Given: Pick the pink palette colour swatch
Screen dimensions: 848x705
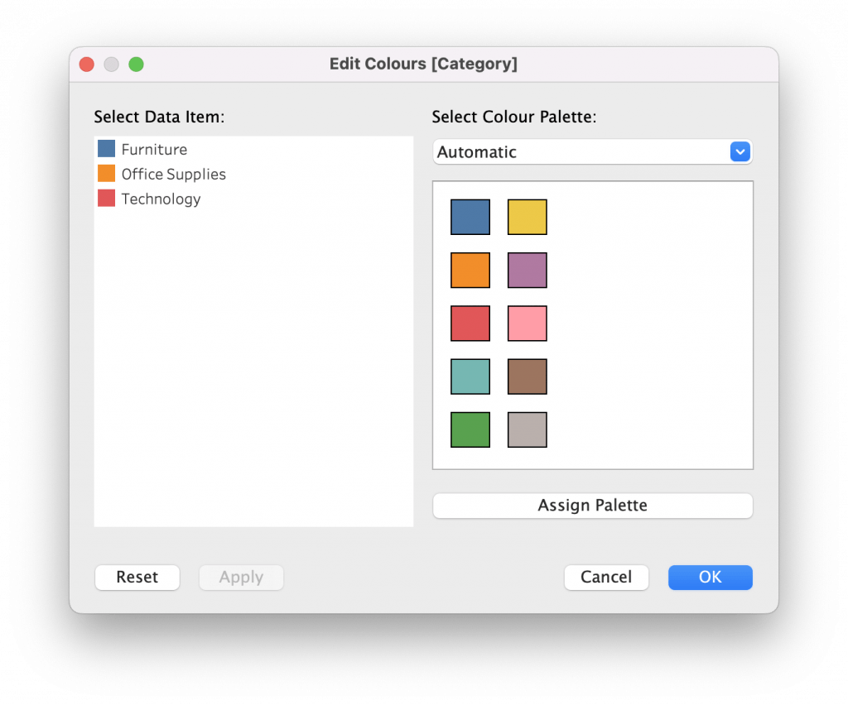Looking at the screenshot, I should pyautogui.click(x=527, y=324).
